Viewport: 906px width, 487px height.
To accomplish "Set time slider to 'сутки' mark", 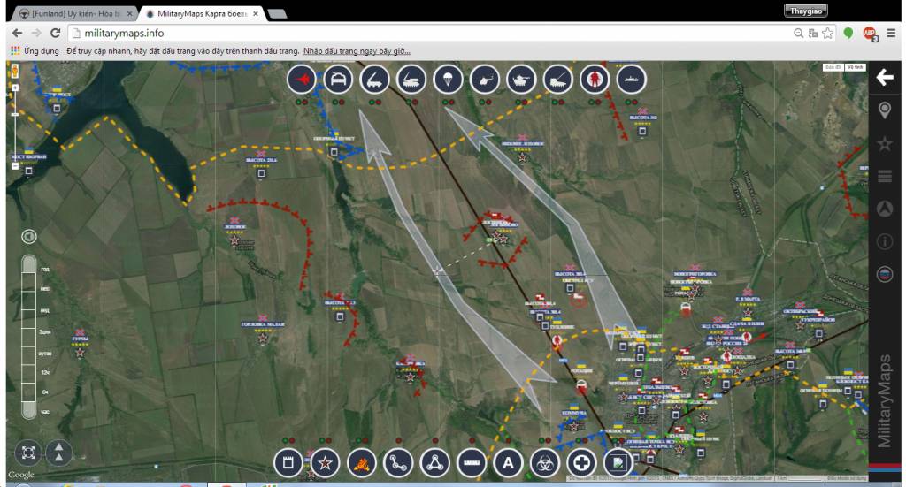I will click(x=45, y=354).
